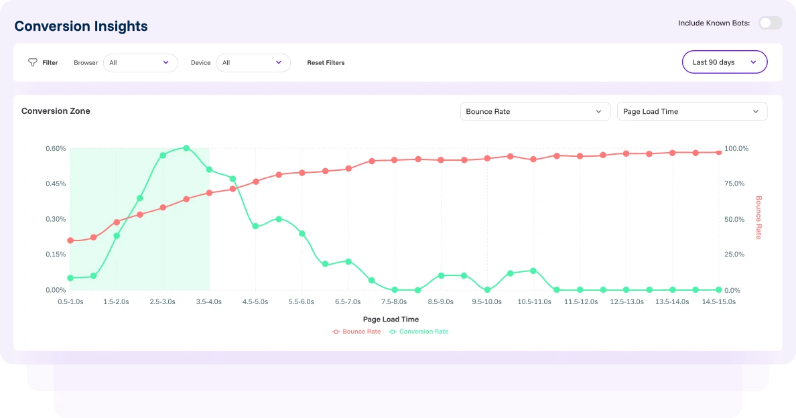This screenshot has width=796, height=418.
Task: Click the Filter funnel icon
Action: 32,62
